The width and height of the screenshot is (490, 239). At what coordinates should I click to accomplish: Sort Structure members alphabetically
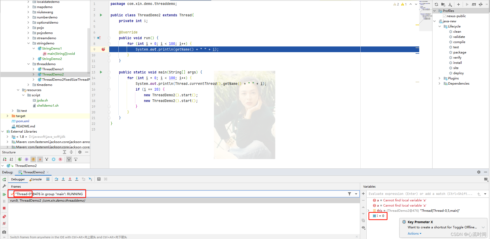11,159
